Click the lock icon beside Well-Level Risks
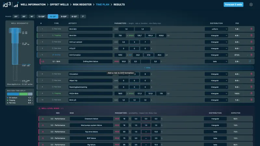 39,108
